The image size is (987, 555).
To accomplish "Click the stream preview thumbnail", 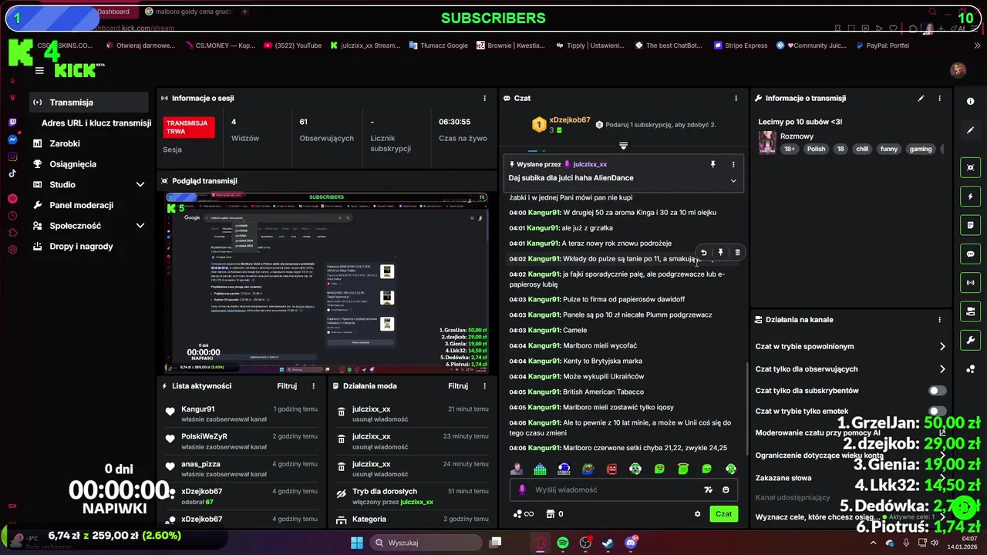I will [x=327, y=283].
